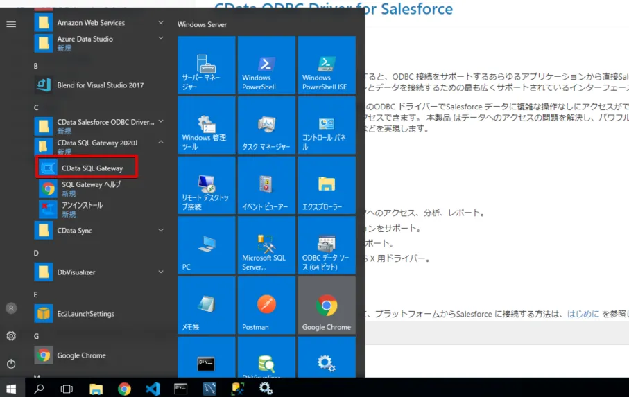
Task: Open SQL Gateway help entry
Action: 90,188
